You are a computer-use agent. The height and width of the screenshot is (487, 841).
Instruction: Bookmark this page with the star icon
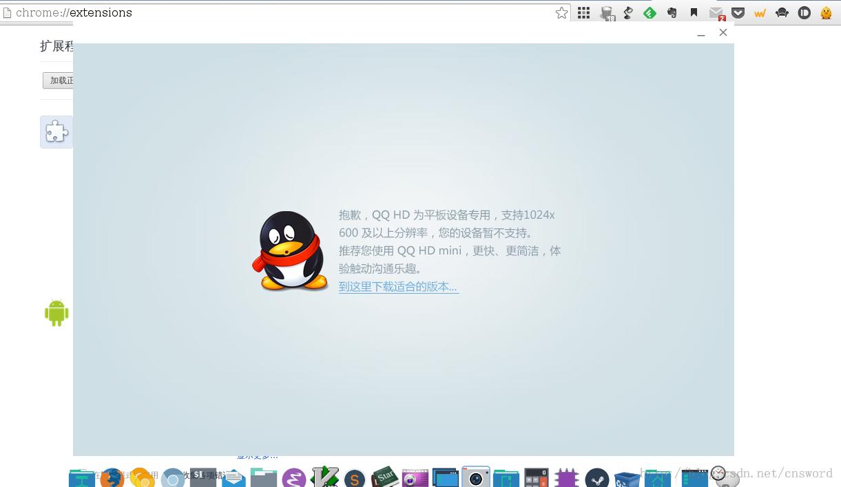[x=562, y=12]
